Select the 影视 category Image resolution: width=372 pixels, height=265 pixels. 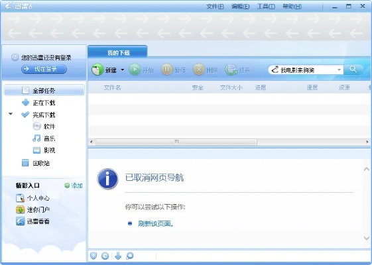[x=49, y=150]
